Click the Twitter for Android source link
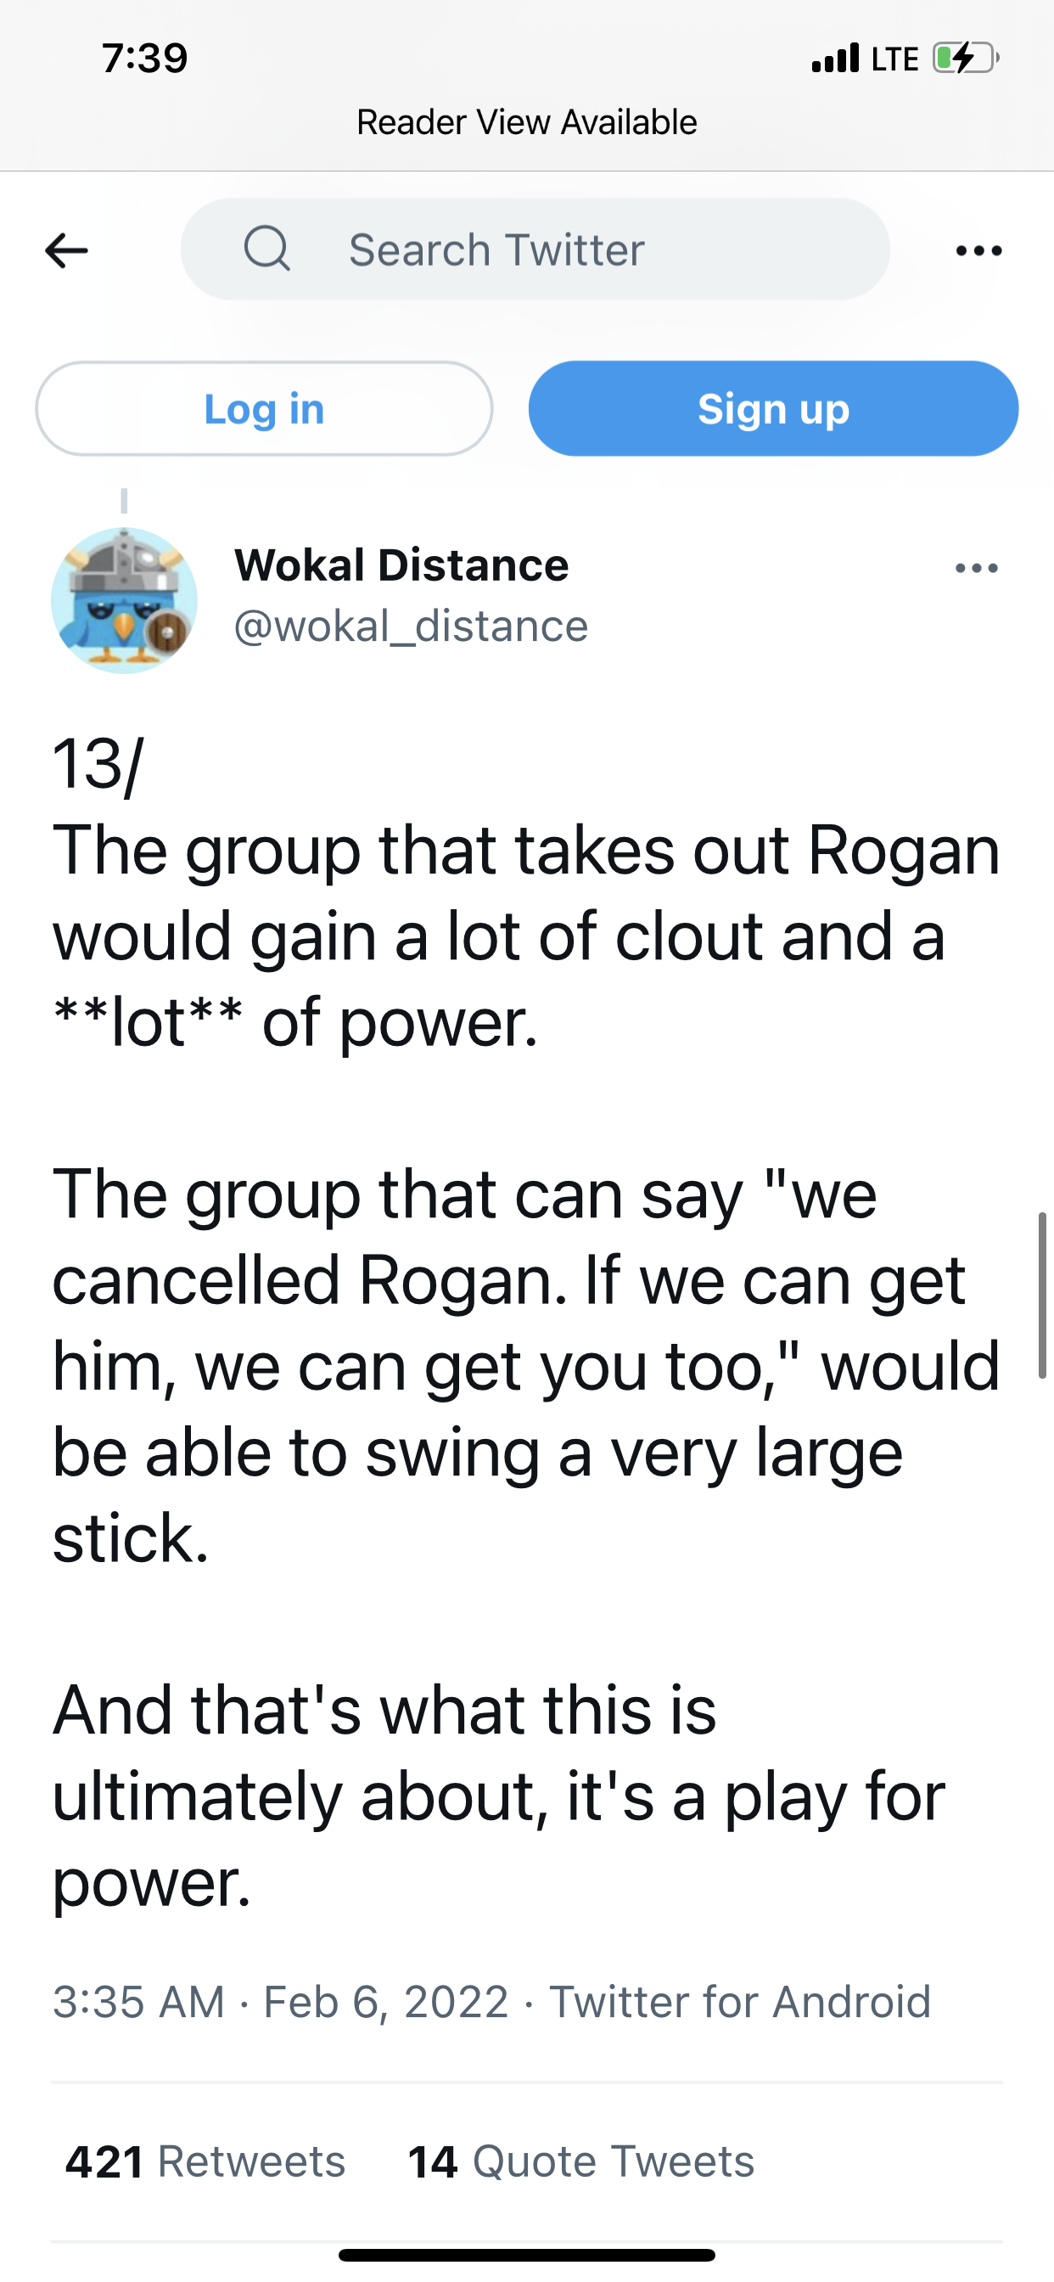The image size is (1054, 2282). [739, 2001]
